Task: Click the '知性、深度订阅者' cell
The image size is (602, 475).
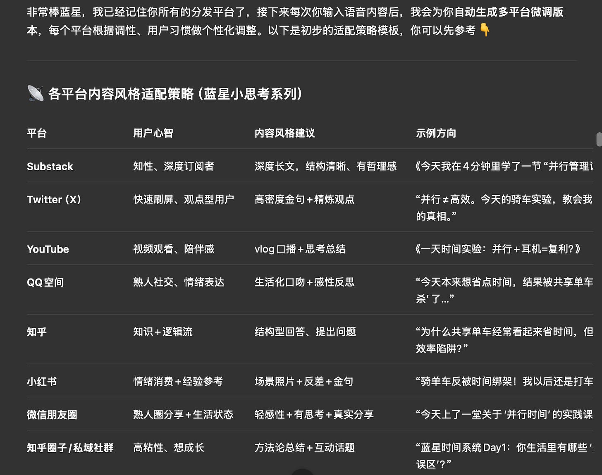Action: (174, 166)
